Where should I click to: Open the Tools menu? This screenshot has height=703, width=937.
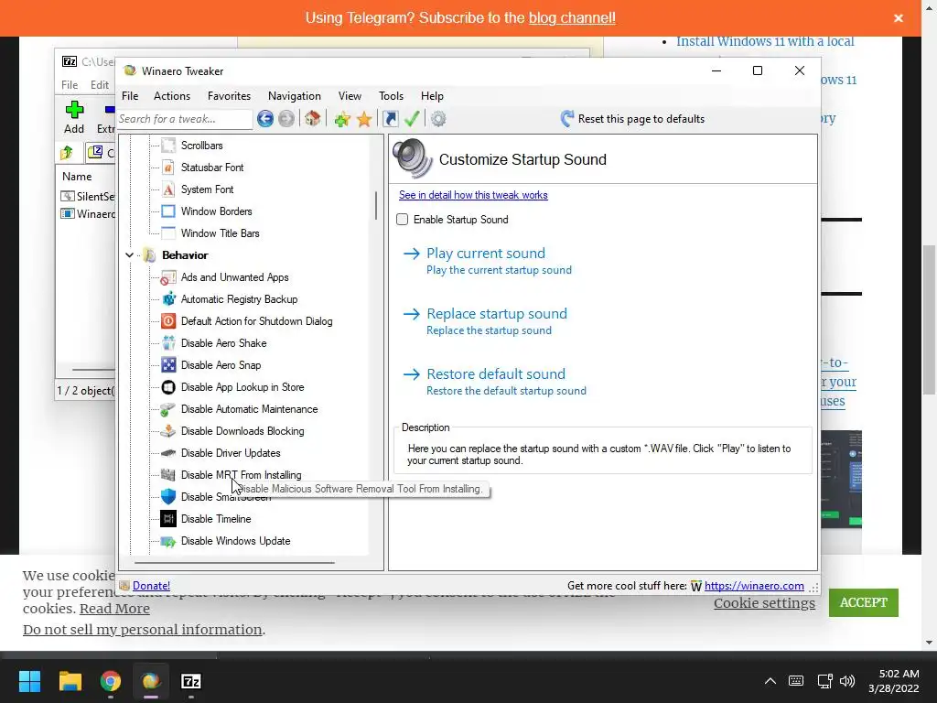391,95
